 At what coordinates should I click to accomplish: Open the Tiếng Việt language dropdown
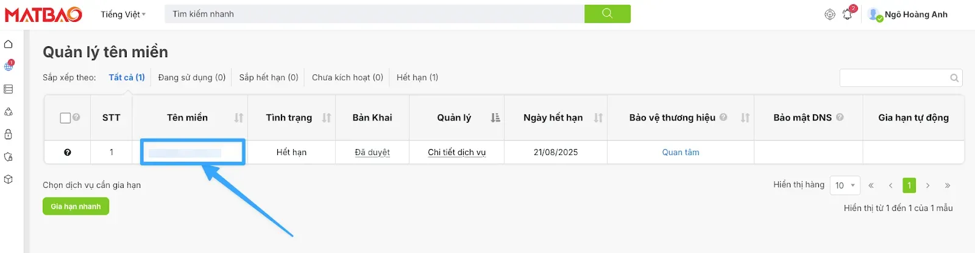(123, 15)
